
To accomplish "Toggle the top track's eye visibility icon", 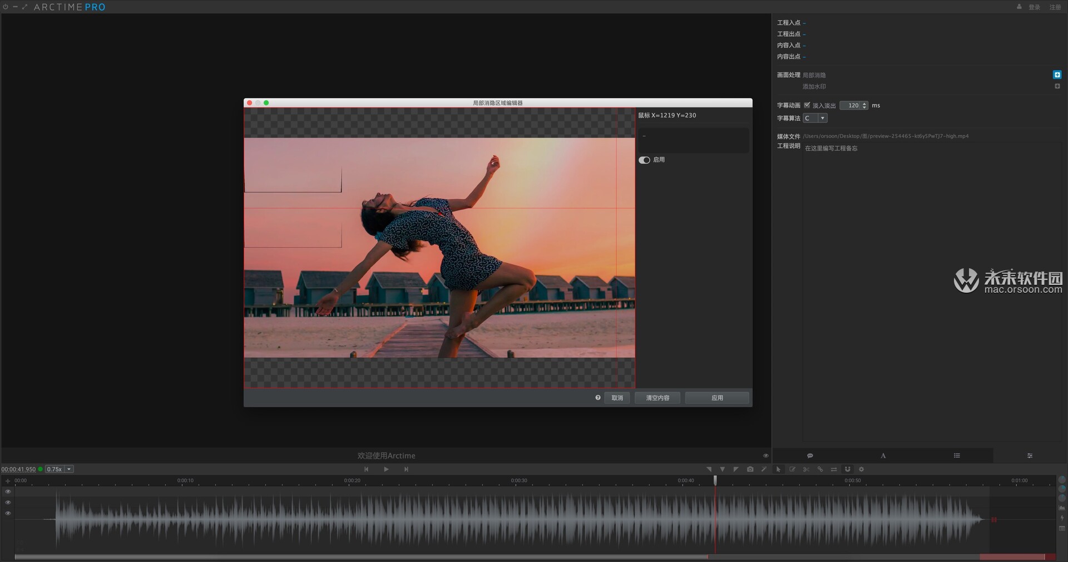I will [8, 492].
